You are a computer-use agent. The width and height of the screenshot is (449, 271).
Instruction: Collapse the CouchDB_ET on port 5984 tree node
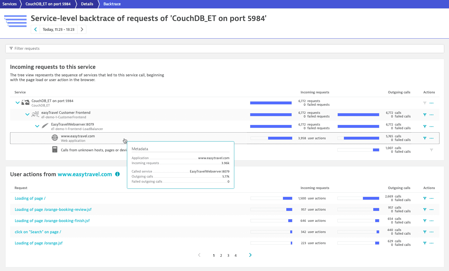click(18, 103)
